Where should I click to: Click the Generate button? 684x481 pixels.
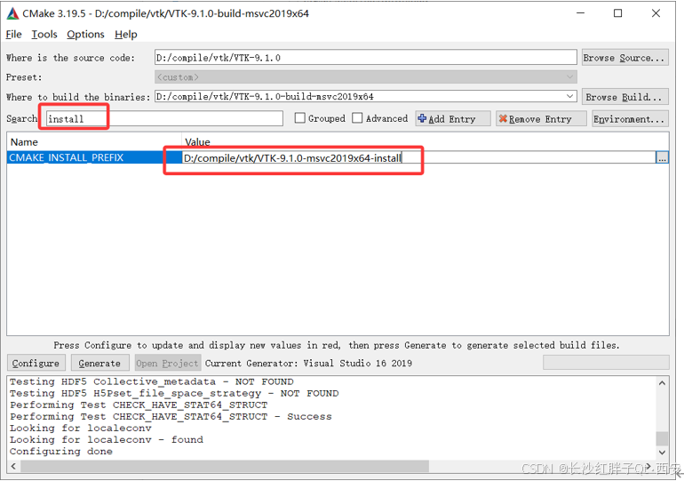pos(99,363)
